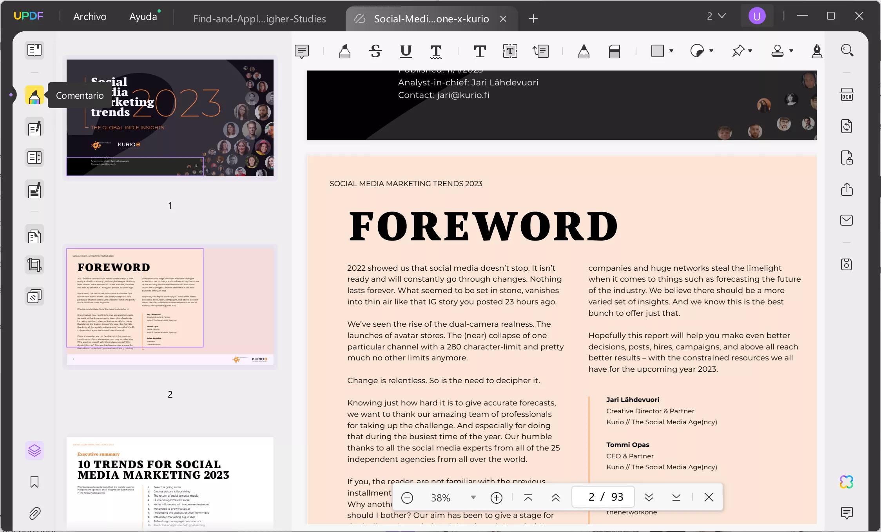The height and width of the screenshot is (532, 881).
Task: Go to previous page arrow
Action: point(556,498)
